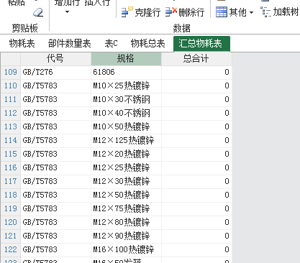The image size is (300, 263).
Task: Click the total value in row 115
Action: point(196,154)
